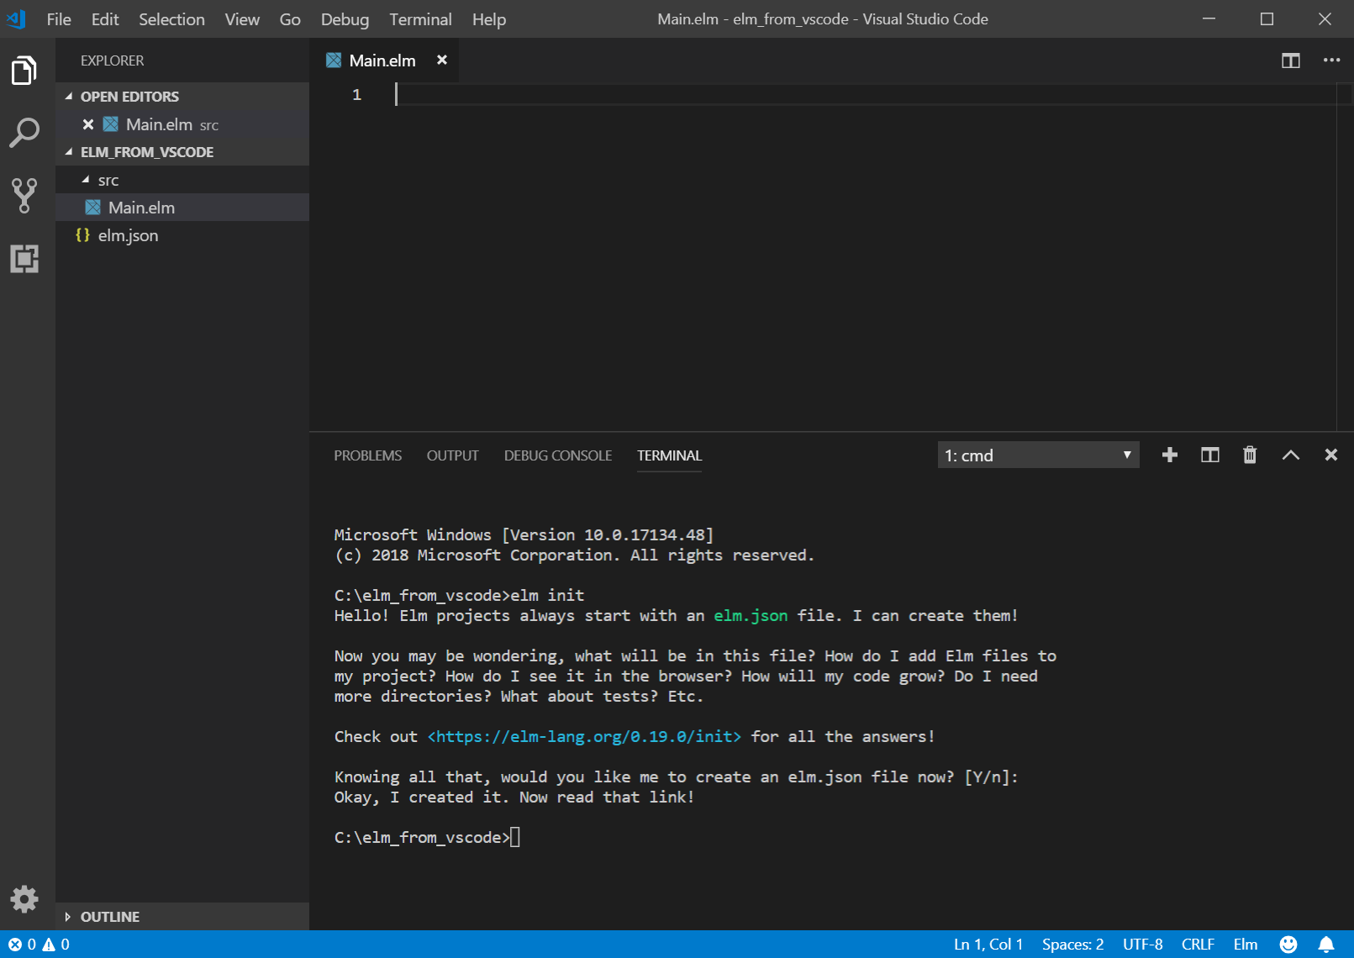The width and height of the screenshot is (1354, 958).
Task: Open the Terminal menu
Action: tap(420, 19)
